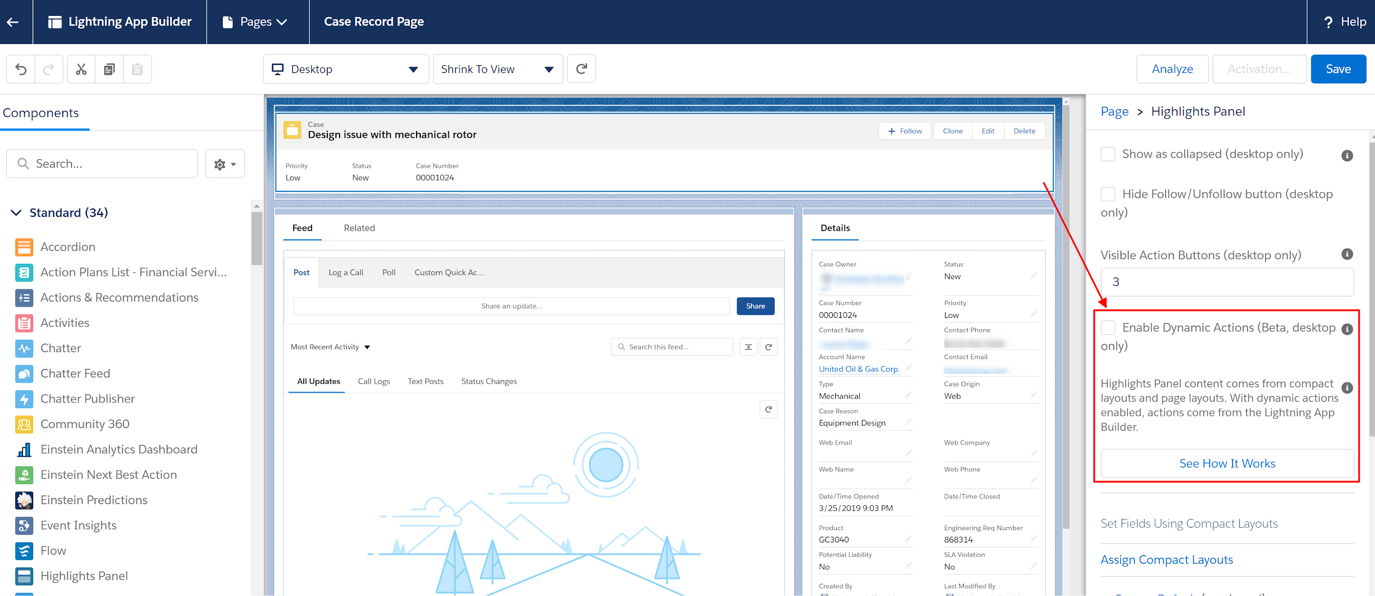Open the Assign Compact Layouts link

click(x=1167, y=559)
